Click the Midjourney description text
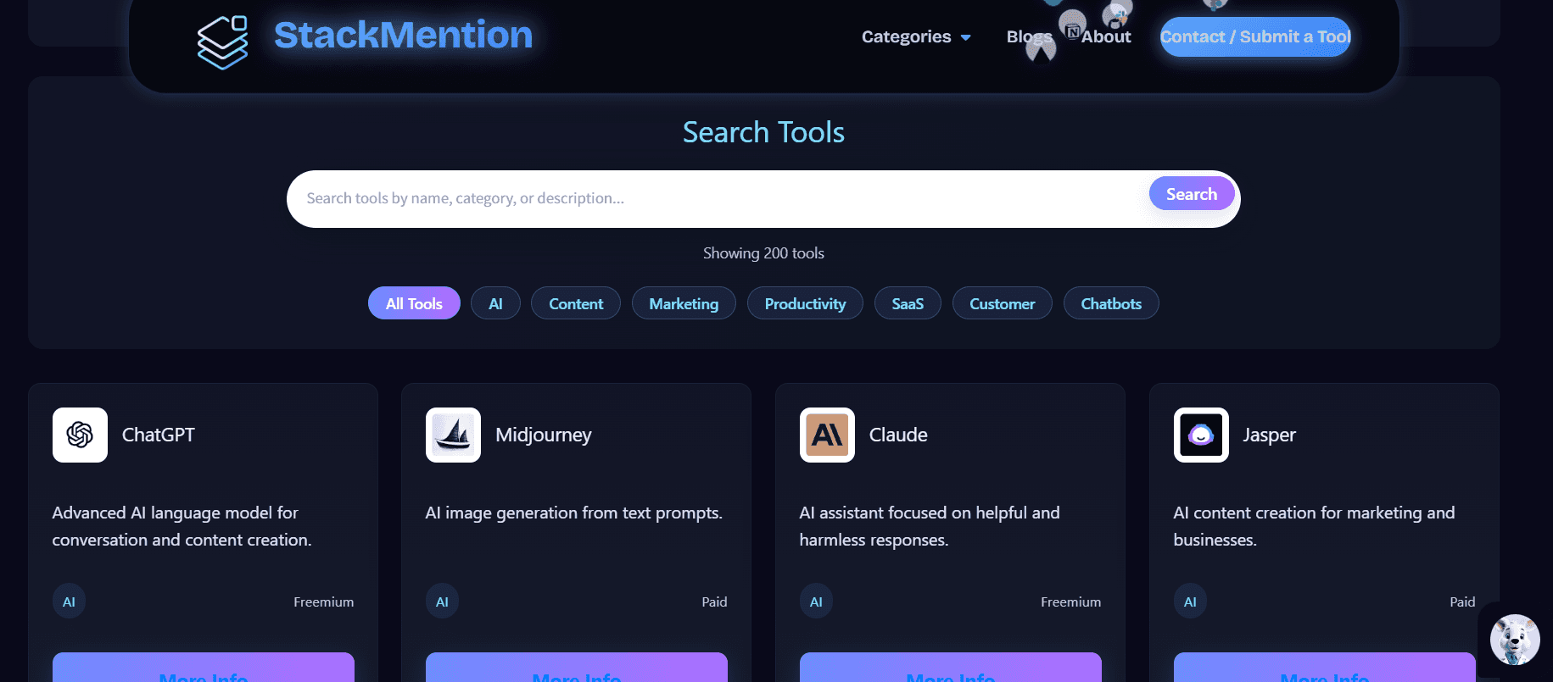This screenshot has height=682, width=1553. coord(574,513)
